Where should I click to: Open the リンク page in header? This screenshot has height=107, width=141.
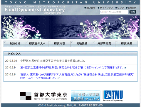120,8
